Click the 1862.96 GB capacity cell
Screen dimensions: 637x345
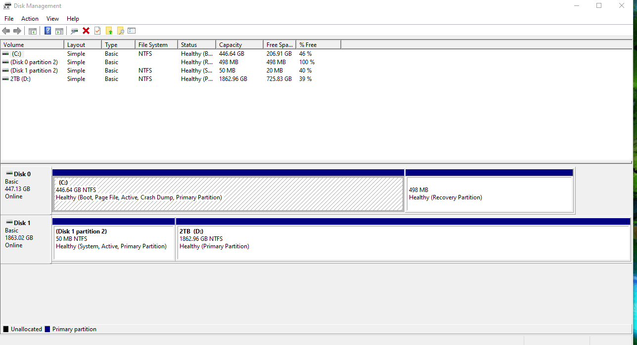point(233,79)
